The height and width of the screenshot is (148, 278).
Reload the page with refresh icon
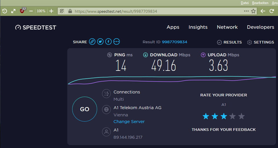pyautogui.click(x=272, y=11)
